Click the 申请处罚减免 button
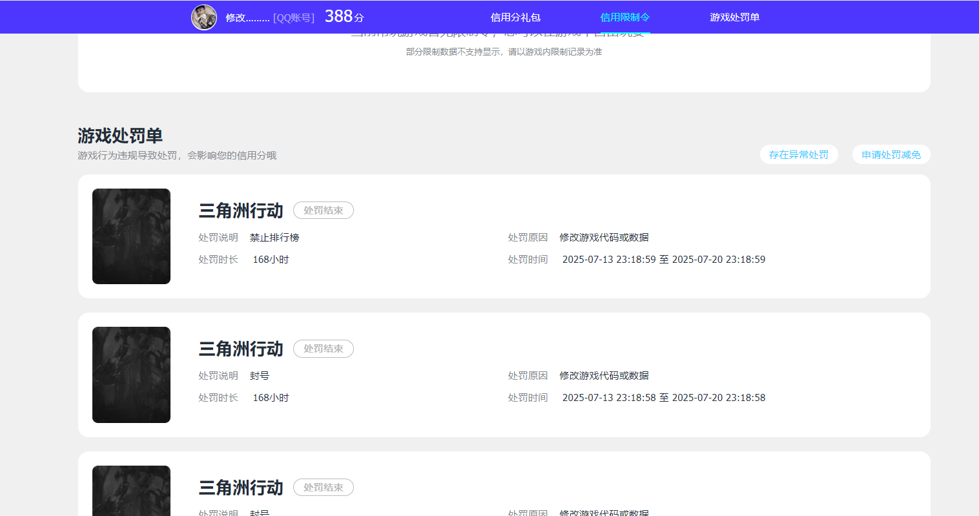979x516 pixels. pos(891,154)
